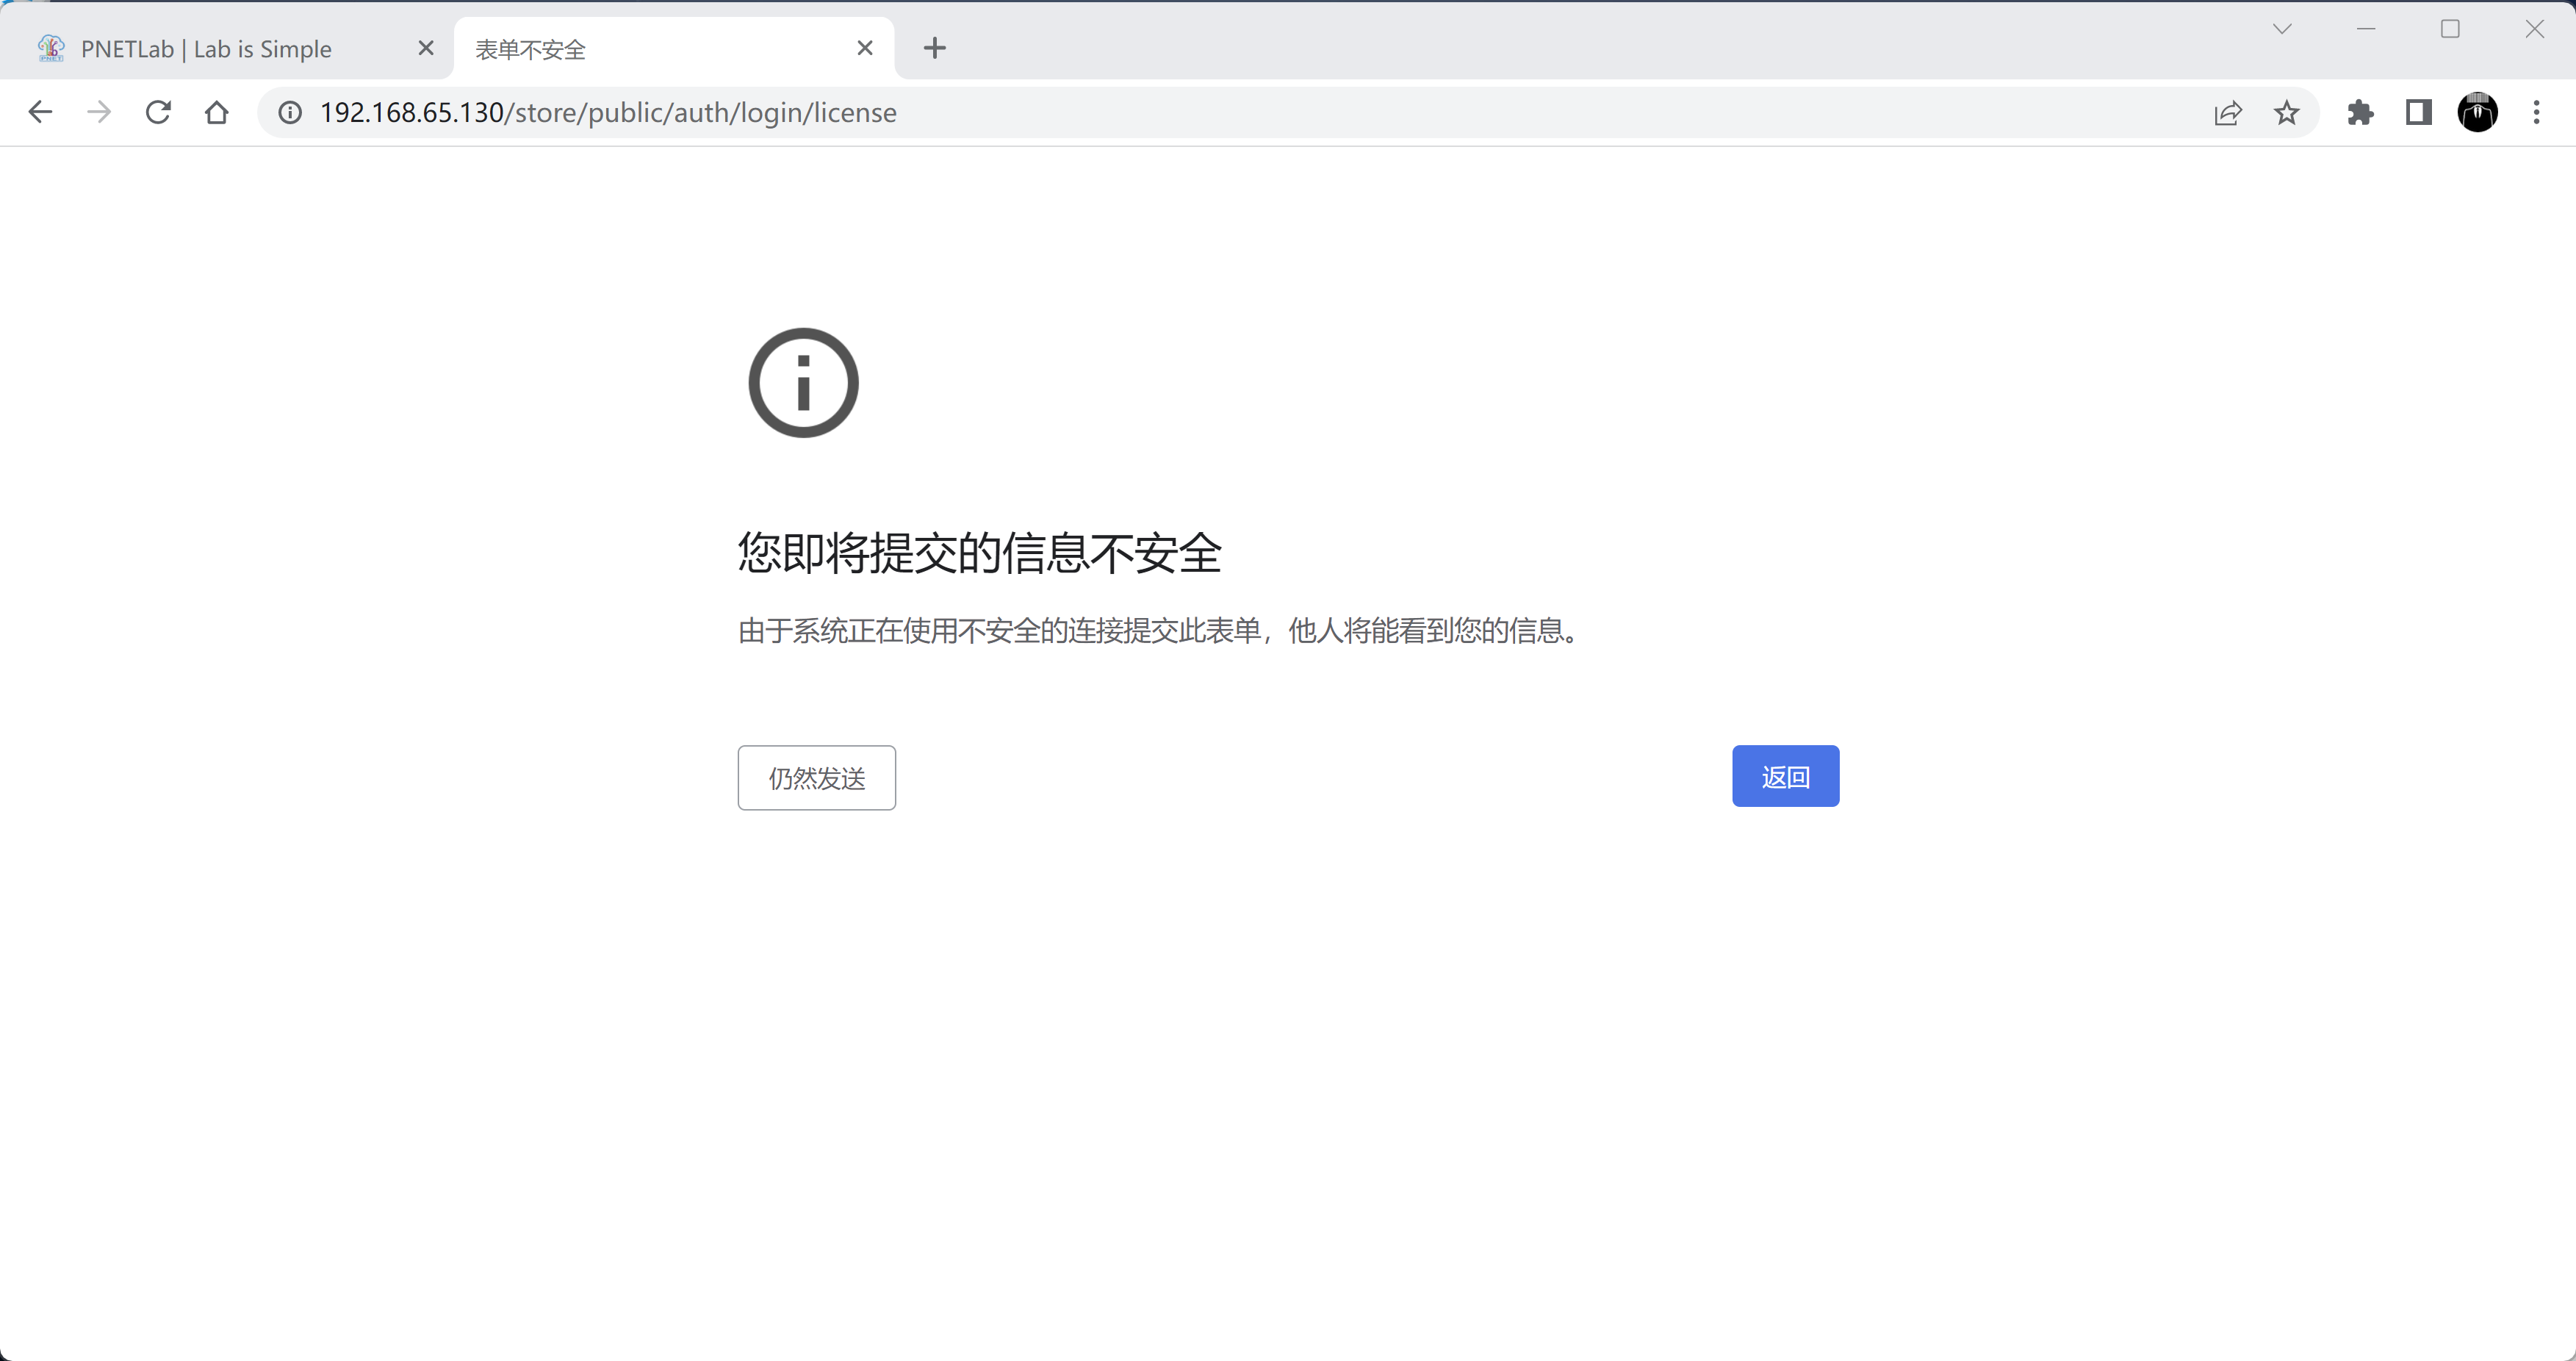Toggle the browser side panel

(2418, 113)
